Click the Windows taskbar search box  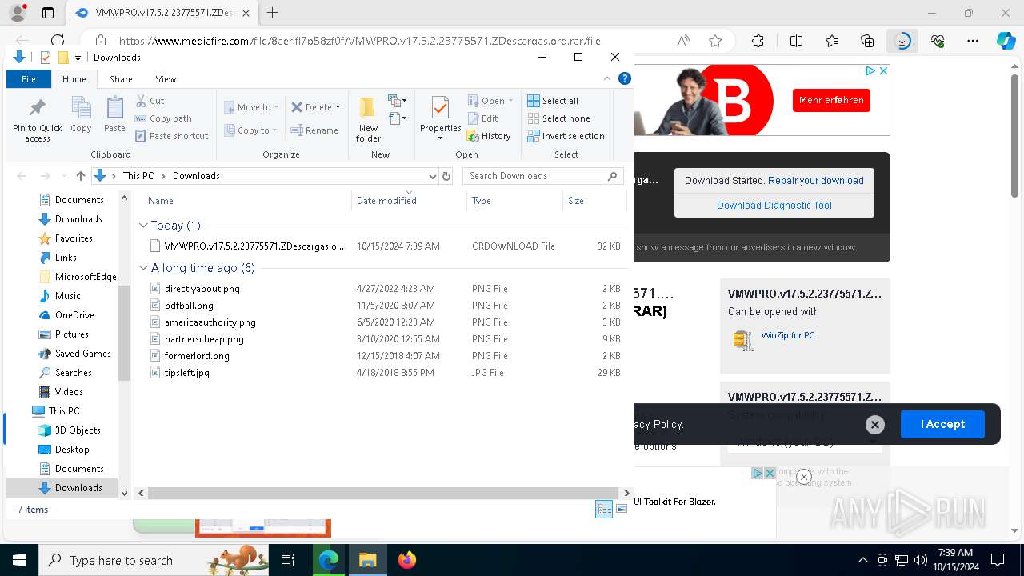click(154, 560)
